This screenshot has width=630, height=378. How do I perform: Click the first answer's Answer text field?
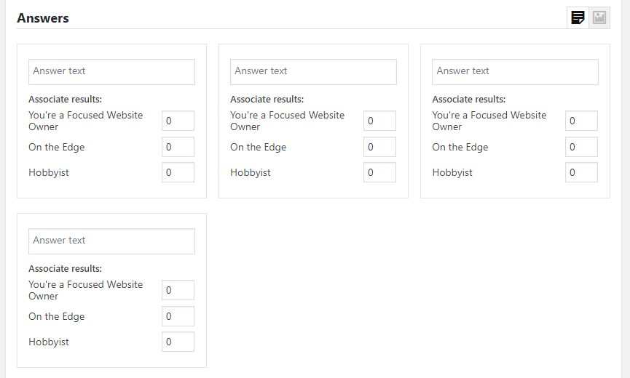(x=111, y=71)
